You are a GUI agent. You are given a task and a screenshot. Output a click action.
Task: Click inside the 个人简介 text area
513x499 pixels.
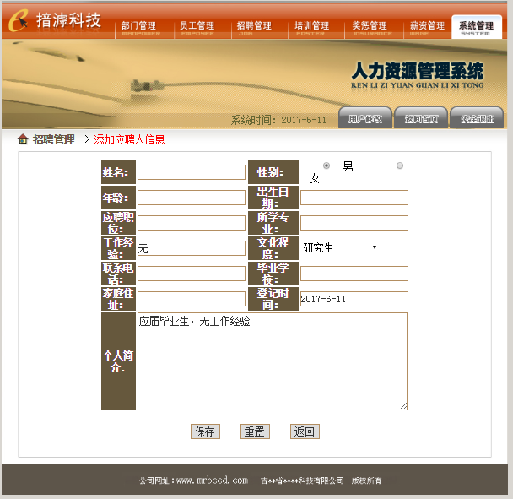pos(273,361)
